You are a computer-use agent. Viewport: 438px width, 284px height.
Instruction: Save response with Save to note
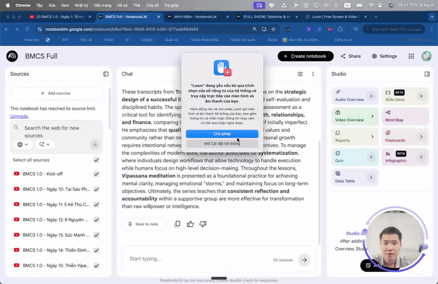143,224
